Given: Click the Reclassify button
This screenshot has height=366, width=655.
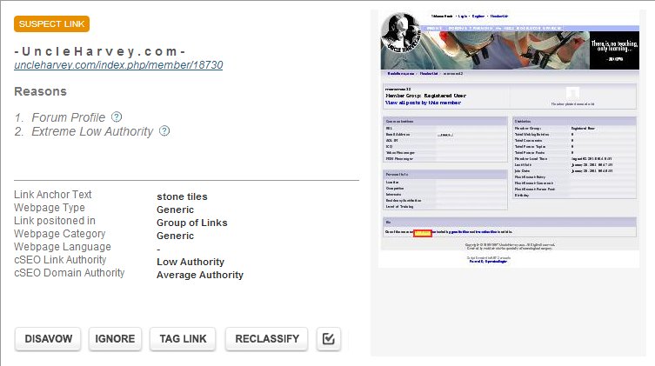Looking at the screenshot, I should pos(267,338).
